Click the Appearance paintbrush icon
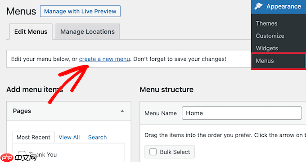This screenshot has height=162, width=306. (x=258, y=6)
